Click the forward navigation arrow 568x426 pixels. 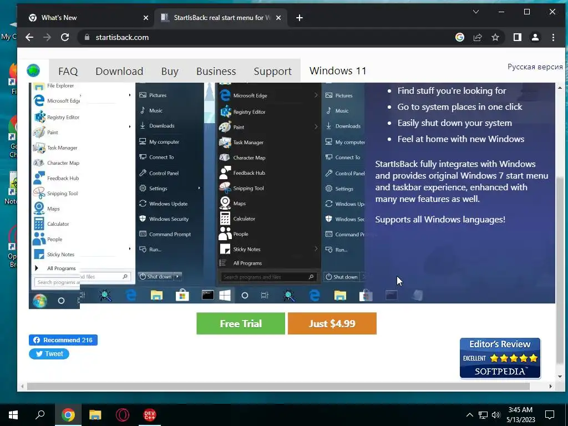click(x=47, y=37)
